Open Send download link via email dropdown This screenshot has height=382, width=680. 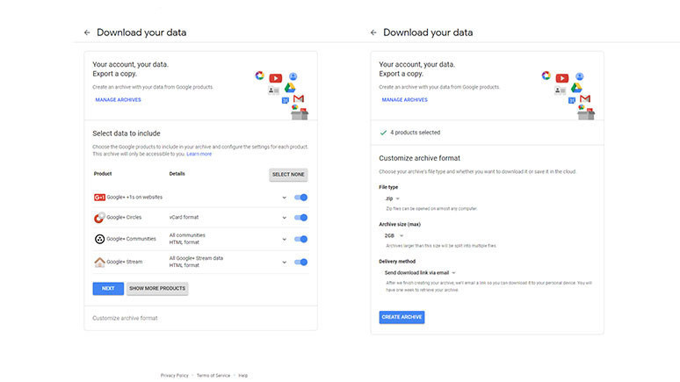point(420,273)
